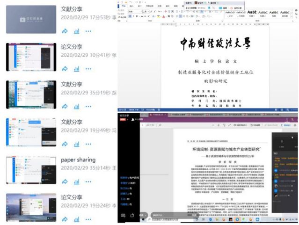299x225 pixels.
Task: Toggle bold formatting in the Word ribbon
Action: coord(129,16)
